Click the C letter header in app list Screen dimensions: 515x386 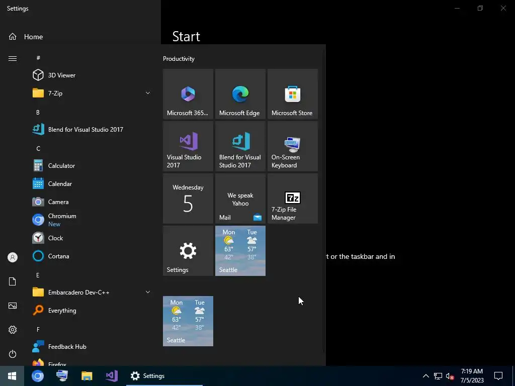point(38,148)
